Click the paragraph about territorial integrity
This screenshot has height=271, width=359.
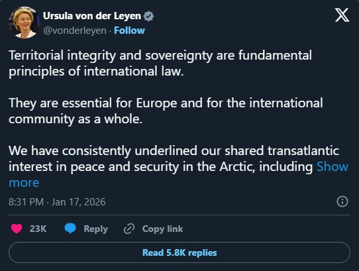click(x=160, y=63)
